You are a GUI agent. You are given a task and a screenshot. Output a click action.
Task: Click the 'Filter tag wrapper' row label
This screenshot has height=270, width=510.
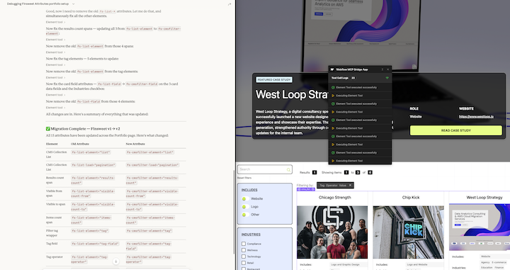(52, 233)
